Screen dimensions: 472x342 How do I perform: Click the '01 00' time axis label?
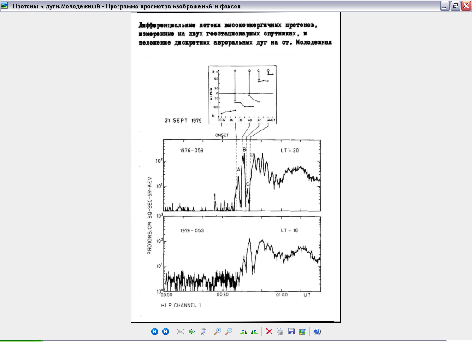pos(282,295)
